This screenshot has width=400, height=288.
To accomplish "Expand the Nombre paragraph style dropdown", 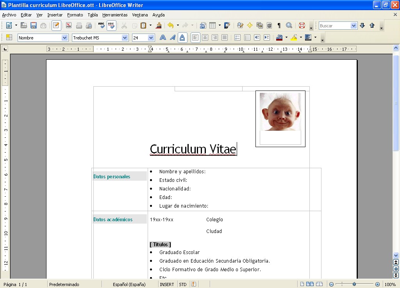I will tap(65, 38).
